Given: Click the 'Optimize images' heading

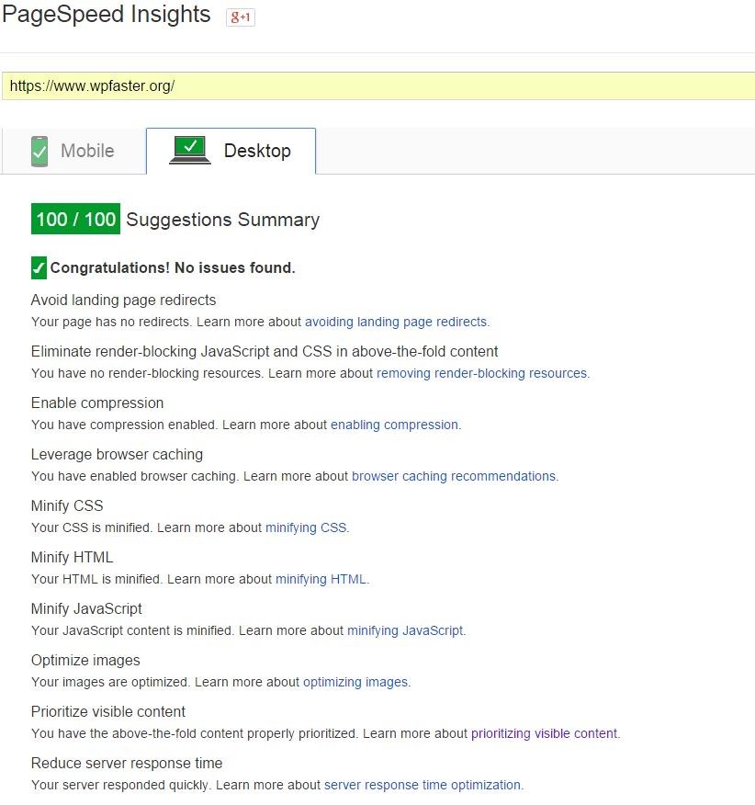Looking at the screenshot, I should point(85,660).
